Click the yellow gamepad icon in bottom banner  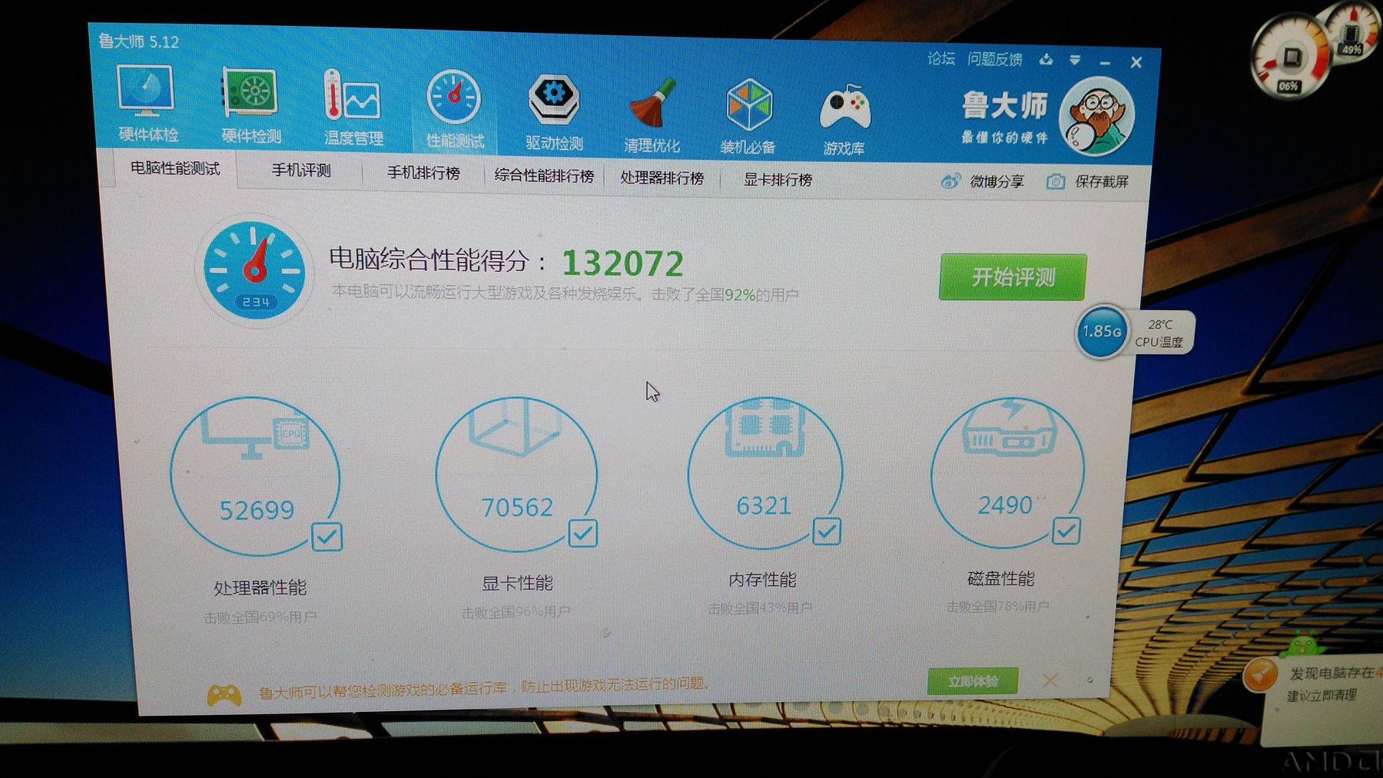coord(224,695)
